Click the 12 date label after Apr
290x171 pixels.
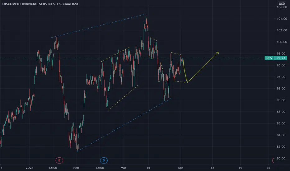[212, 168]
